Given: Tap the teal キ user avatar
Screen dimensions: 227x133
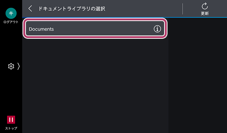Looking at the screenshot, I should [x=11, y=13].
